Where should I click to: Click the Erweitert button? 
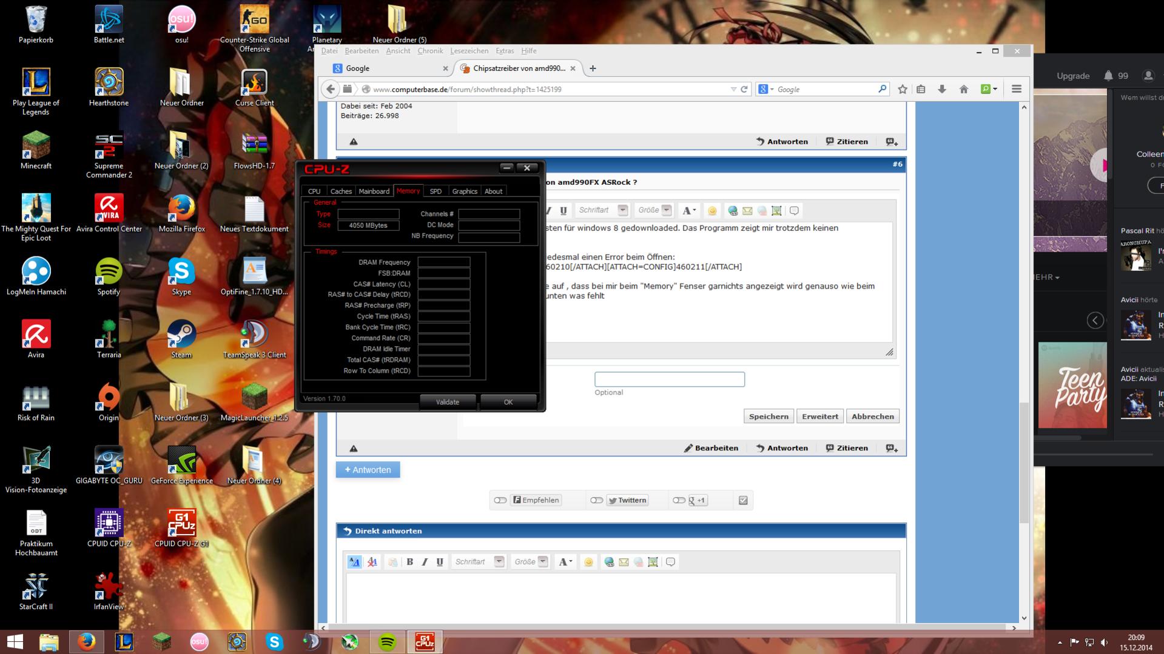click(x=820, y=416)
